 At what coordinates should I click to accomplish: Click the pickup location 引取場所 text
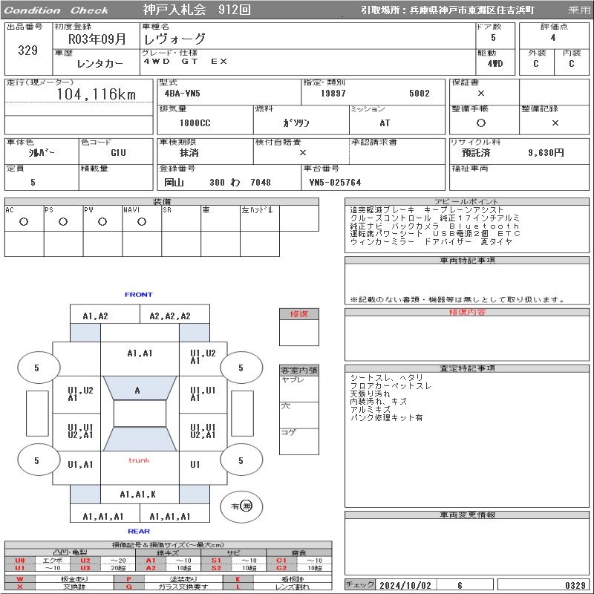point(448,10)
